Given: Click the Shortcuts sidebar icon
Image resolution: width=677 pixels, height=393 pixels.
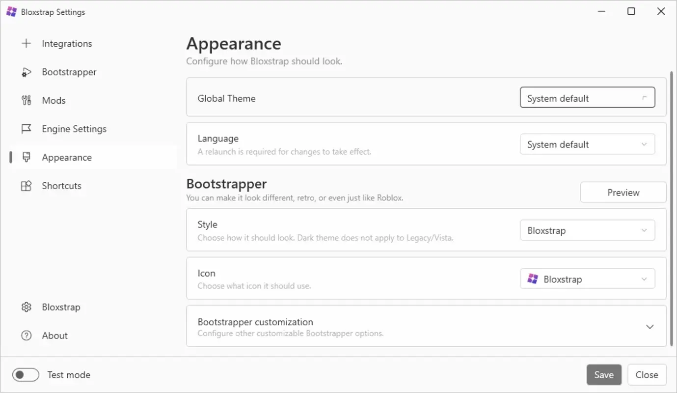Looking at the screenshot, I should point(26,186).
